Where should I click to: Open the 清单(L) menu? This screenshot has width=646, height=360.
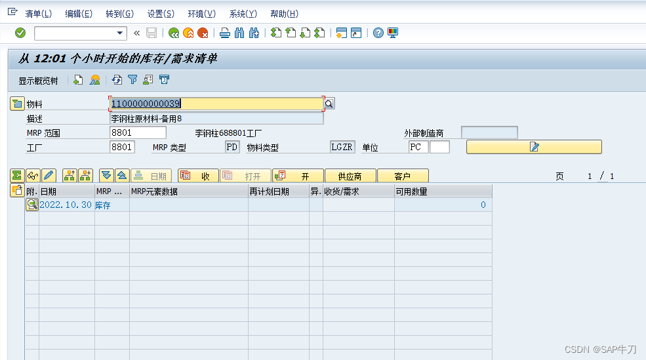coord(38,14)
